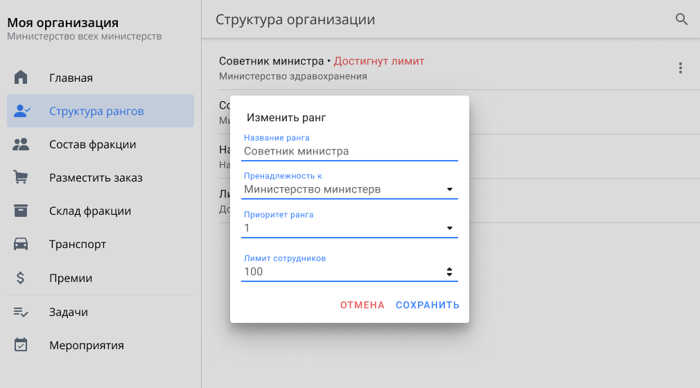700x388 pixels.
Task: Click the Мероприятия calendar icon
Action: 21,345
